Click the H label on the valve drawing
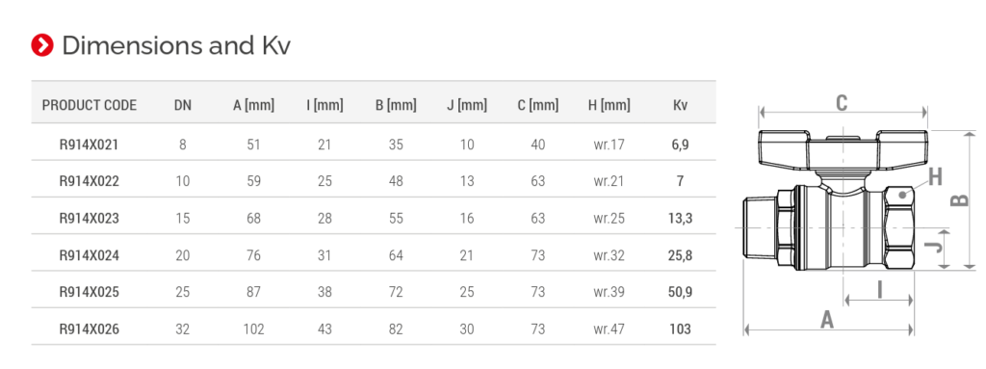Viewport: 986px width, 369px height. [935, 177]
